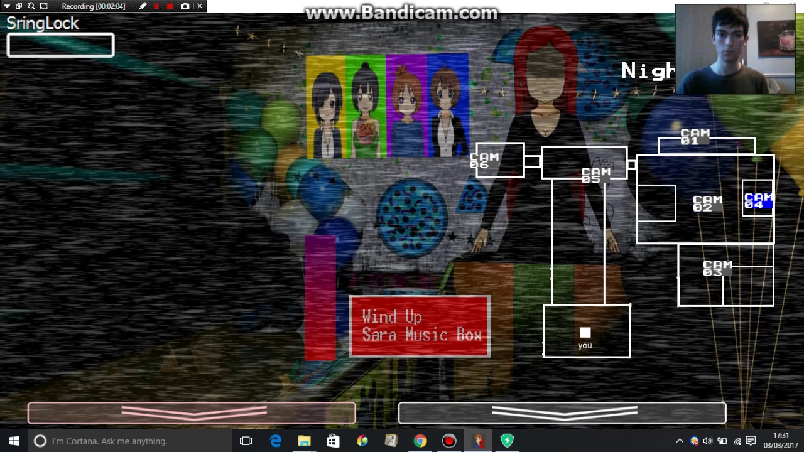Lower camera monitor with white chevron bar
The image size is (804, 452).
562,413
